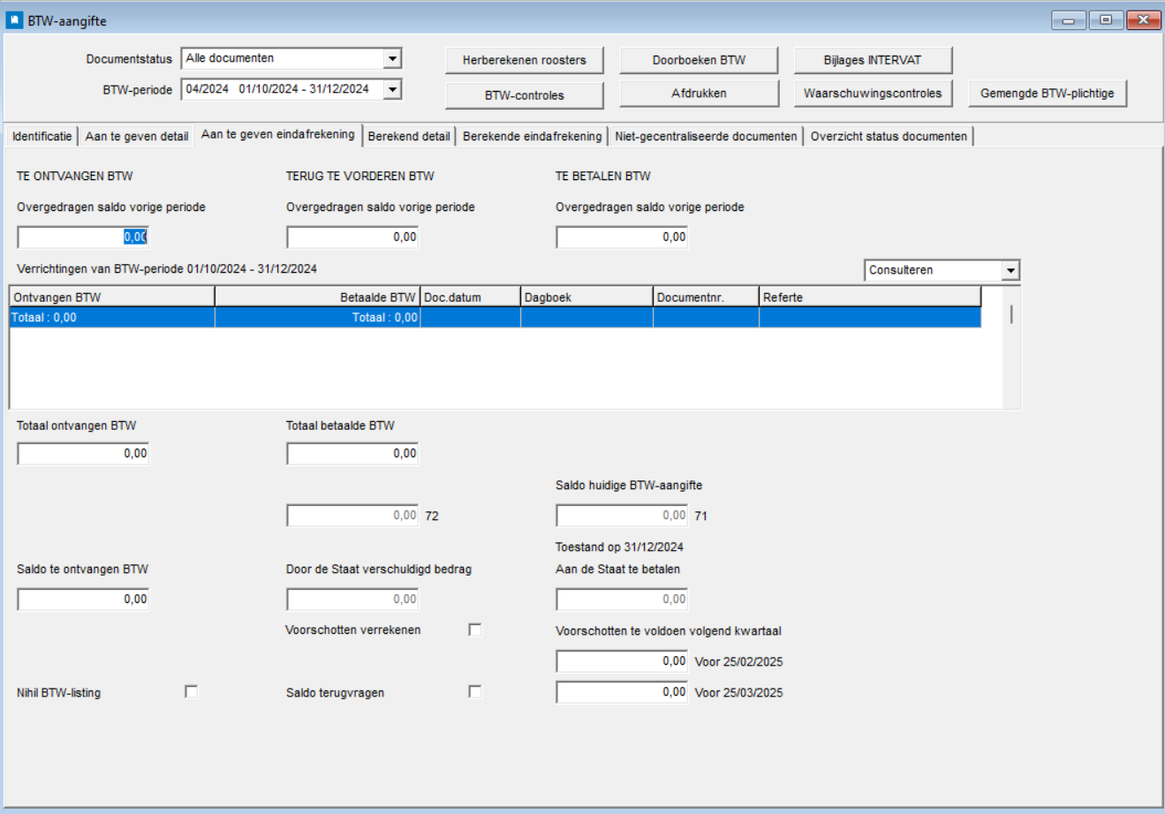Open Gemengde BTW-plichtige
The height and width of the screenshot is (814, 1165).
pyautogui.click(x=1047, y=94)
